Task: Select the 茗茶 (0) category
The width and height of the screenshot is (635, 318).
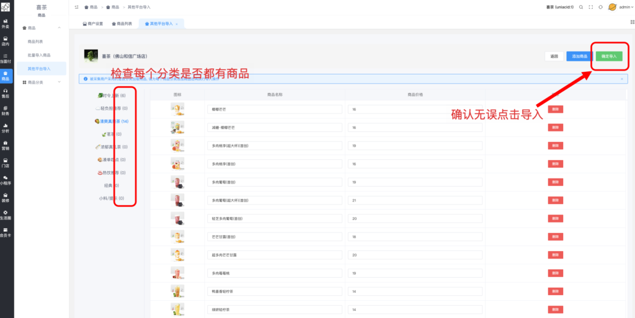Action: pos(112,134)
